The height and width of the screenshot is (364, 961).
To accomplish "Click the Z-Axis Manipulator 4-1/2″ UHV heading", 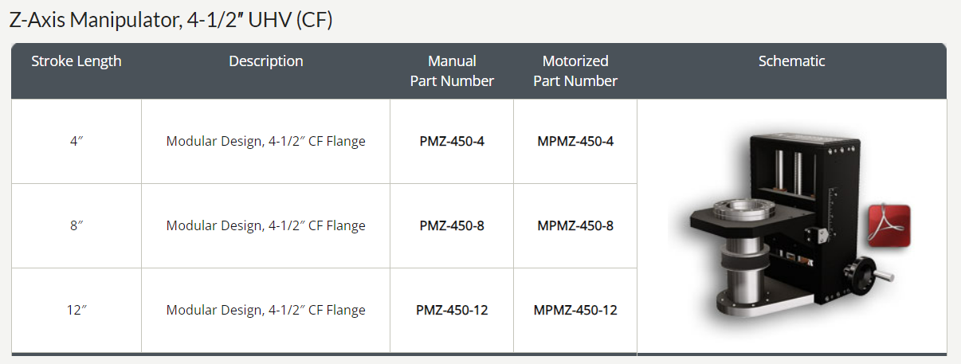I will coord(171,20).
